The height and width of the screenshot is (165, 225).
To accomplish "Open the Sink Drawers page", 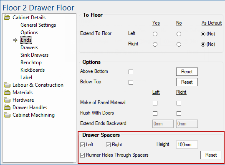I will [34, 55].
